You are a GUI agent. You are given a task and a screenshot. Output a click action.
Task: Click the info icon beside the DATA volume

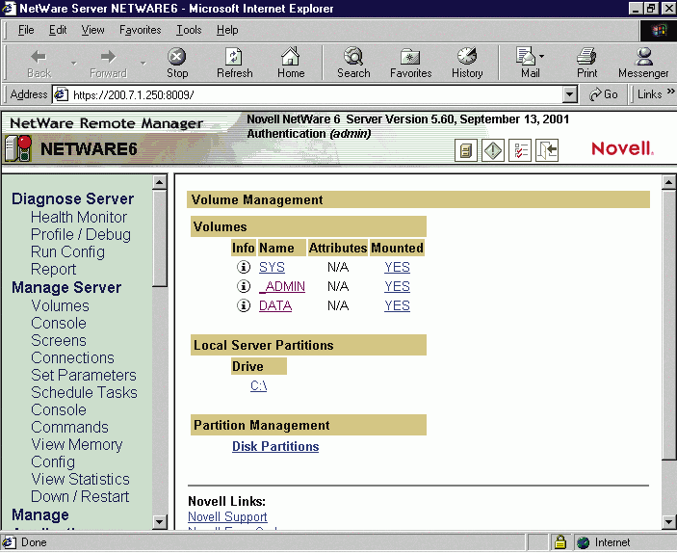pyautogui.click(x=244, y=305)
